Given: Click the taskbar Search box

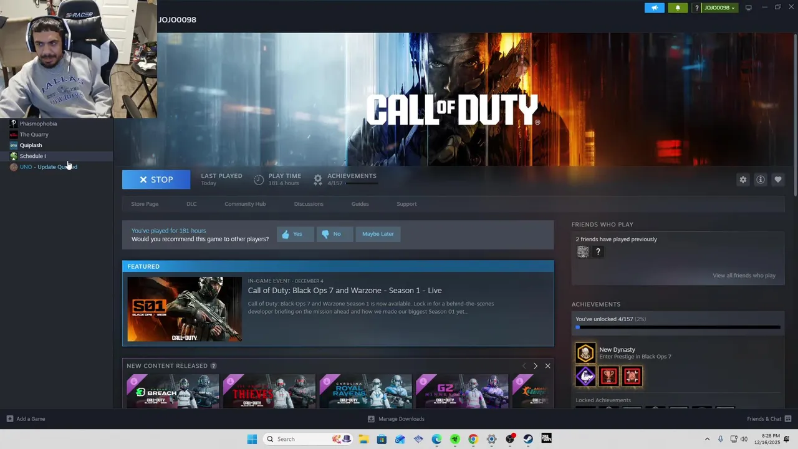Looking at the screenshot, I should (x=307, y=439).
